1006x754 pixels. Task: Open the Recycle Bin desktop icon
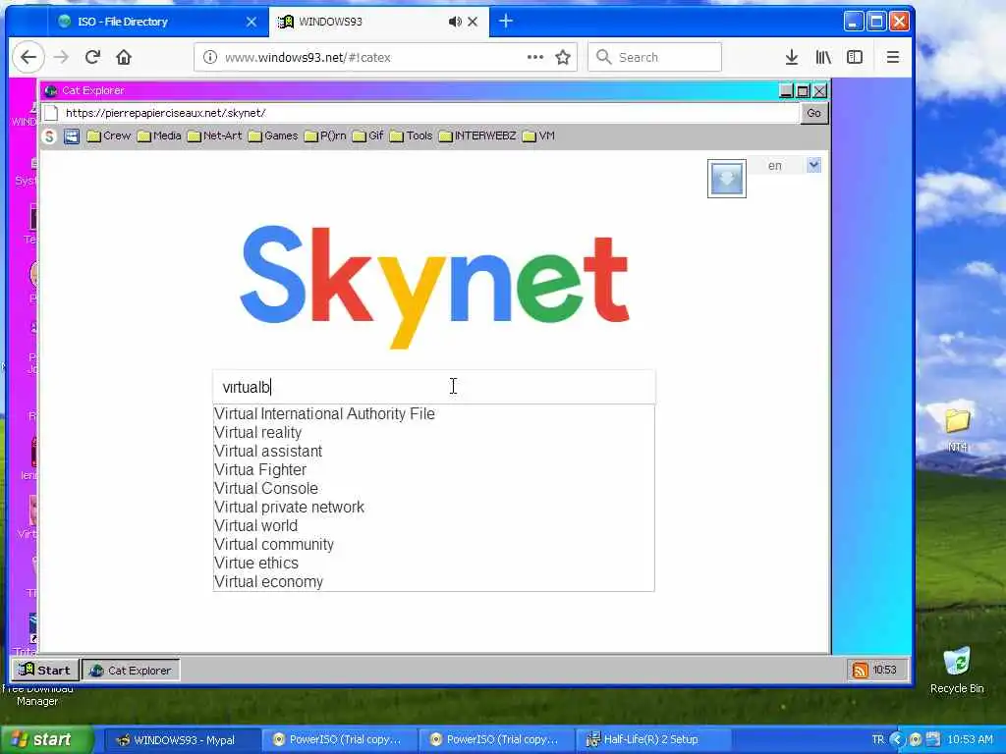(957, 670)
